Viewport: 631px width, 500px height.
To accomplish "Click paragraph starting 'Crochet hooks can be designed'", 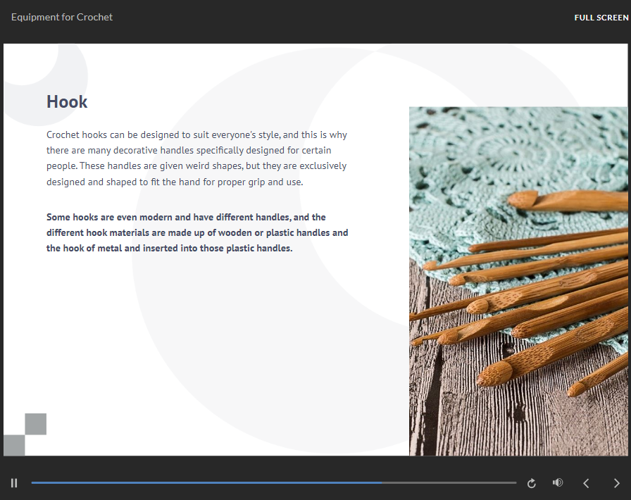I will [196, 158].
